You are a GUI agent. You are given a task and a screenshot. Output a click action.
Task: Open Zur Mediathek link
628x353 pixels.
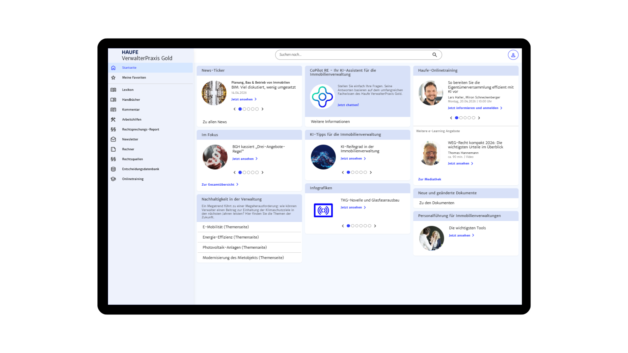click(429, 179)
